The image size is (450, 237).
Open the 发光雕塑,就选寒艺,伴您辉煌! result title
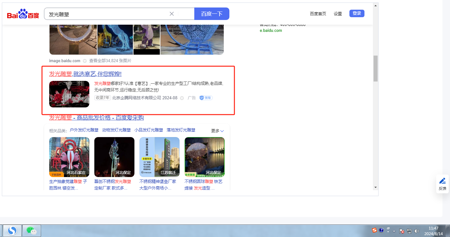pos(85,74)
